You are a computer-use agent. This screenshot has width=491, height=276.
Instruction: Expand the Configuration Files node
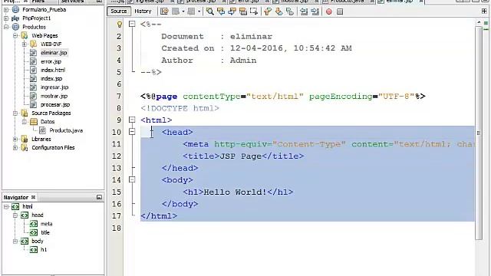[15, 148]
